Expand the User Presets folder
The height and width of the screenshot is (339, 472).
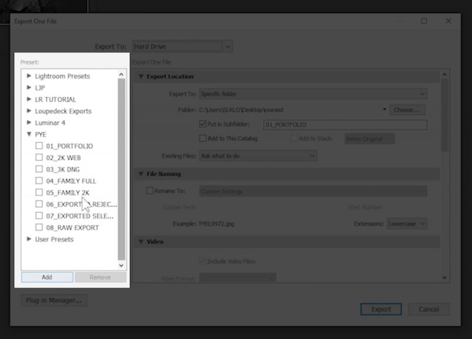29,239
